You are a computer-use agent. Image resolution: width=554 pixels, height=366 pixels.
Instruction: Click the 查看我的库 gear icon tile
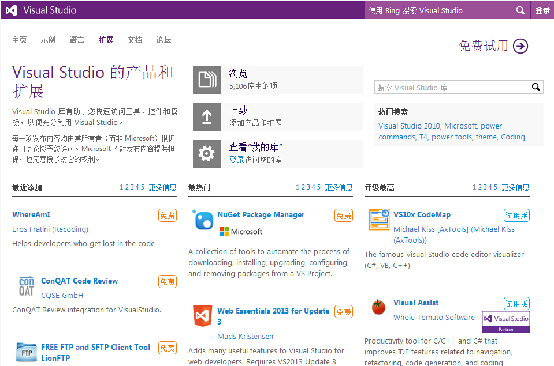[x=207, y=154]
